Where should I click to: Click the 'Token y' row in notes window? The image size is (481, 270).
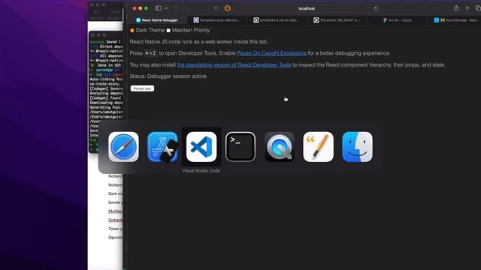coord(115,229)
